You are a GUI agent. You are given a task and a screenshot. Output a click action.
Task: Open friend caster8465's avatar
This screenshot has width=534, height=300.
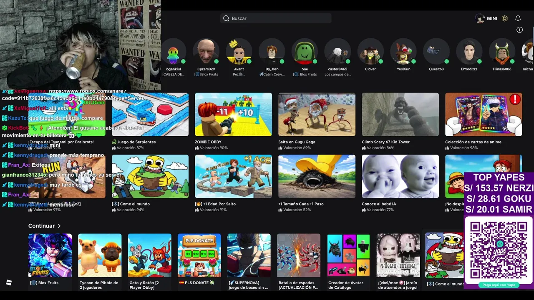(x=338, y=52)
